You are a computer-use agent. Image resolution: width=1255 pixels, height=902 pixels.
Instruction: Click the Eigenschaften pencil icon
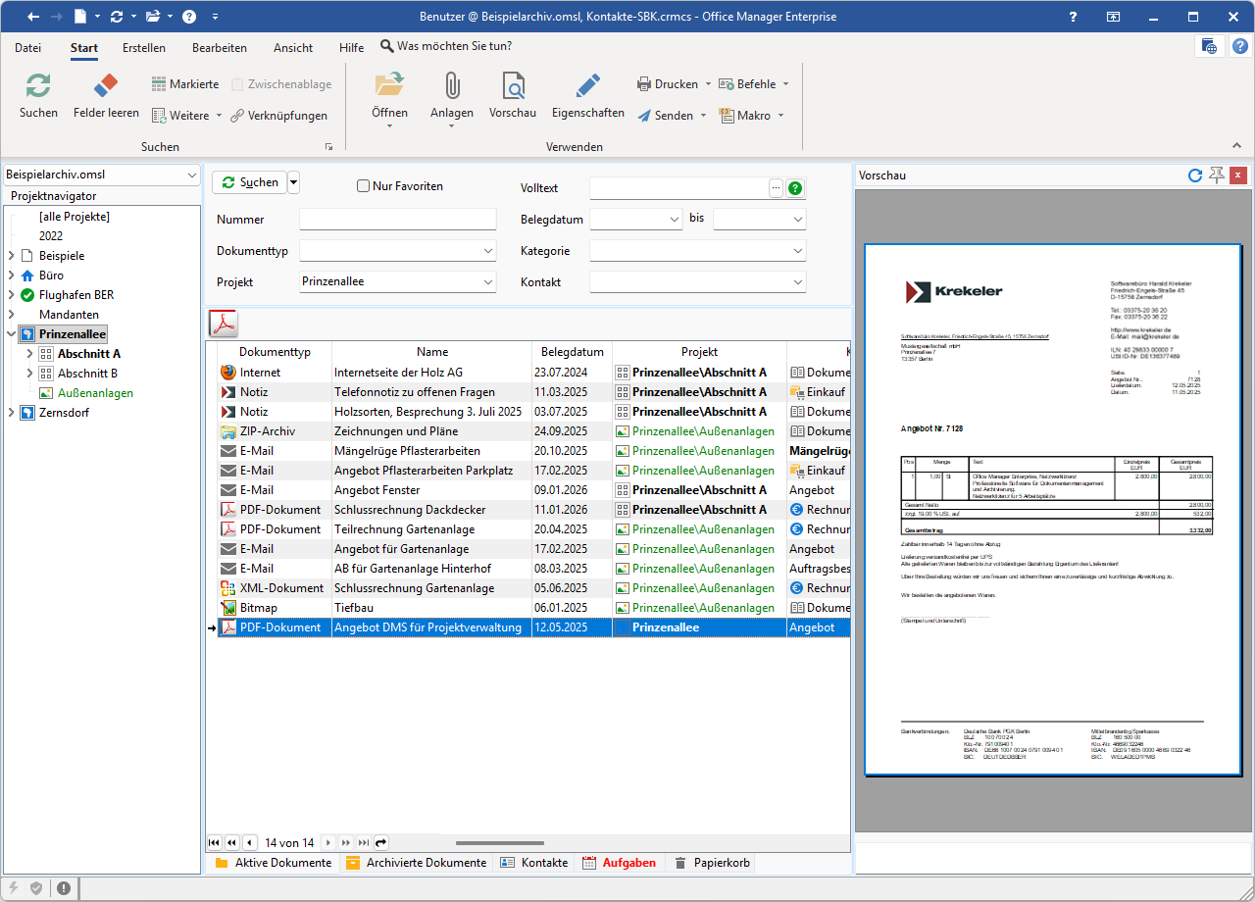[x=587, y=86]
